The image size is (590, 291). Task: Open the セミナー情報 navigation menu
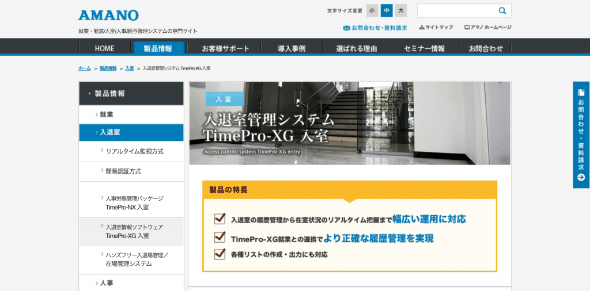tap(424, 48)
